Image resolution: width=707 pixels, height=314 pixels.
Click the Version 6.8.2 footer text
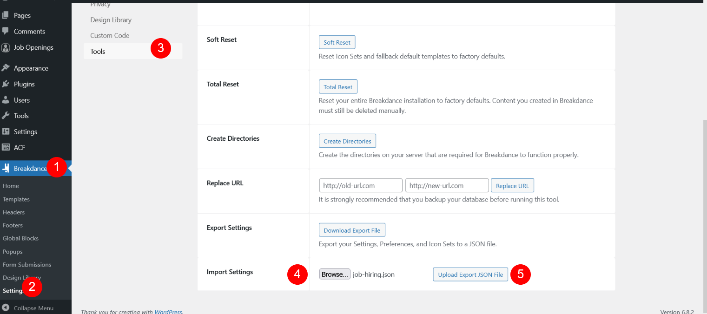coord(677,312)
